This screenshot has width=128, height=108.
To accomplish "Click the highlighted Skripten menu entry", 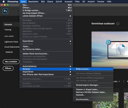I will pos(46,69).
